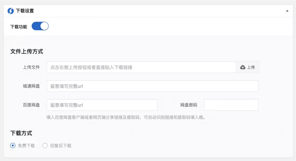Select the 回复后下载 radio option
The width and height of the screenshot is (296, 161).
click(x=45, y=146)
